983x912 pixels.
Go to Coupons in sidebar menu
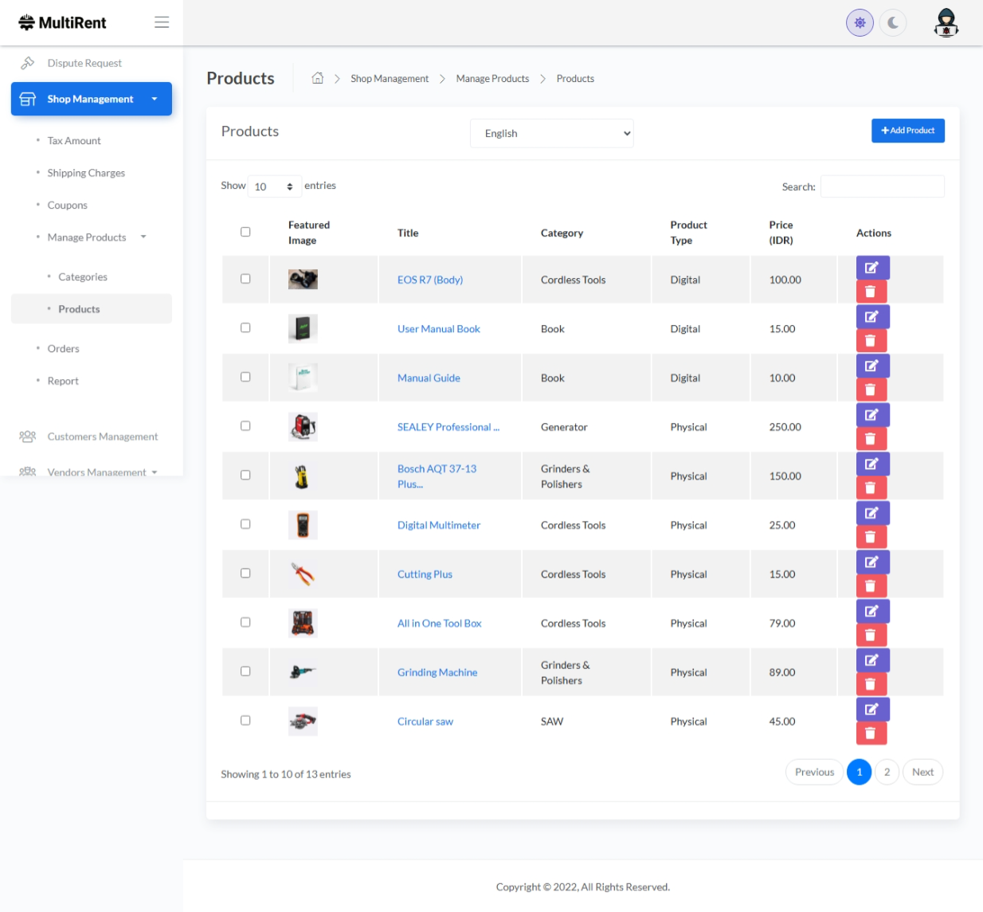point(67,205)
